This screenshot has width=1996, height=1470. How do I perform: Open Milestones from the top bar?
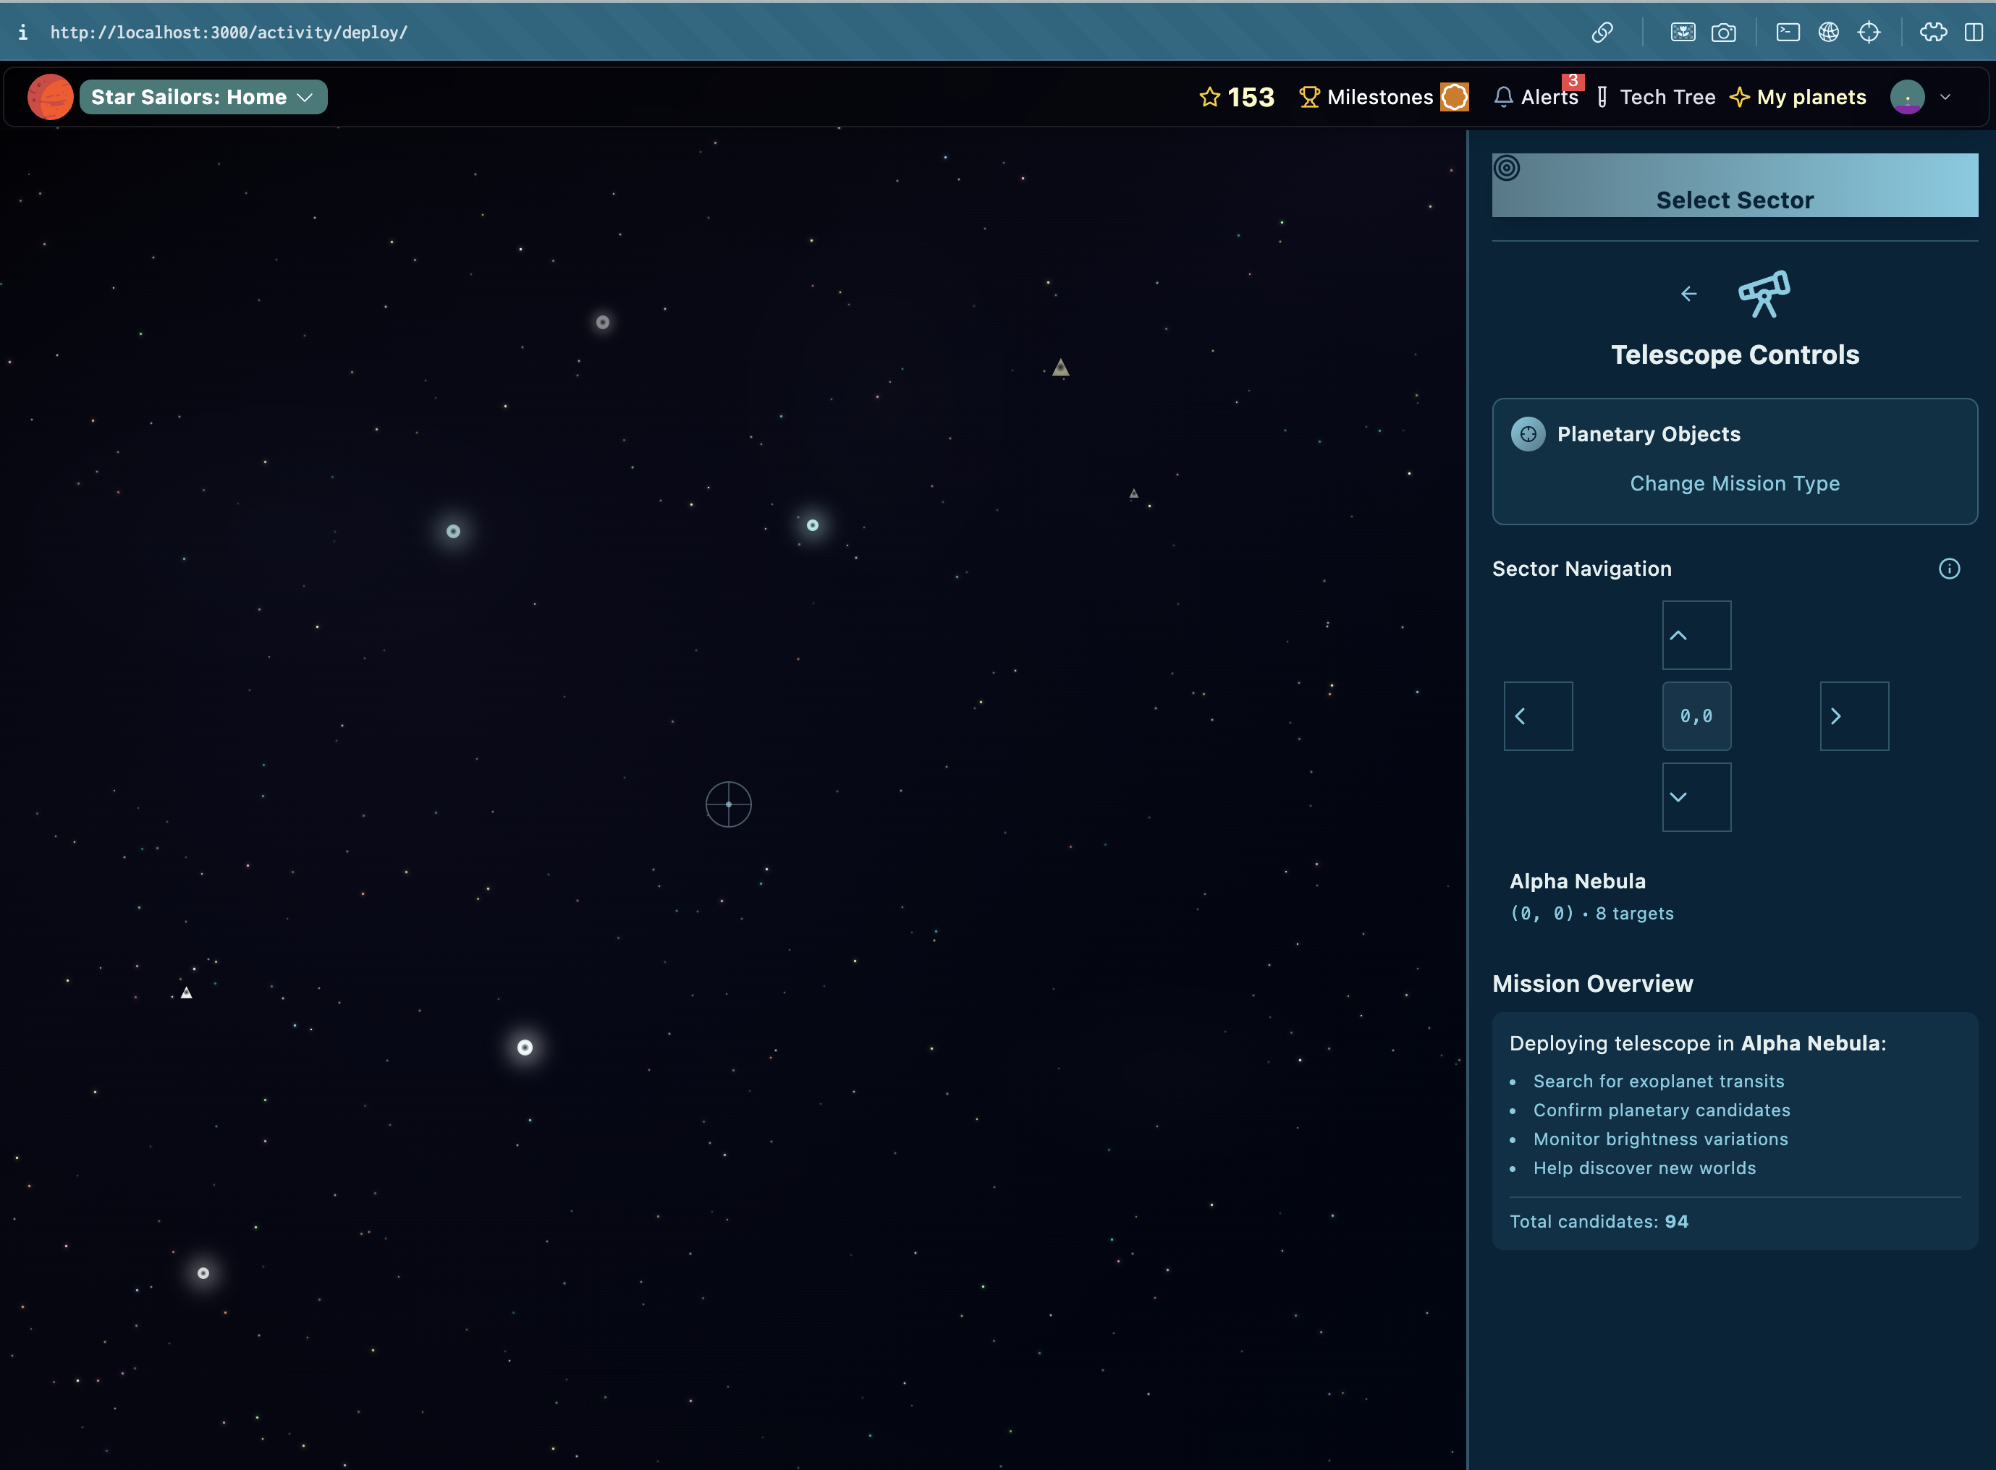[1382, 97]
